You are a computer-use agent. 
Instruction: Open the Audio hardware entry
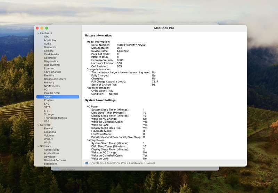click(x=47, y=43)
